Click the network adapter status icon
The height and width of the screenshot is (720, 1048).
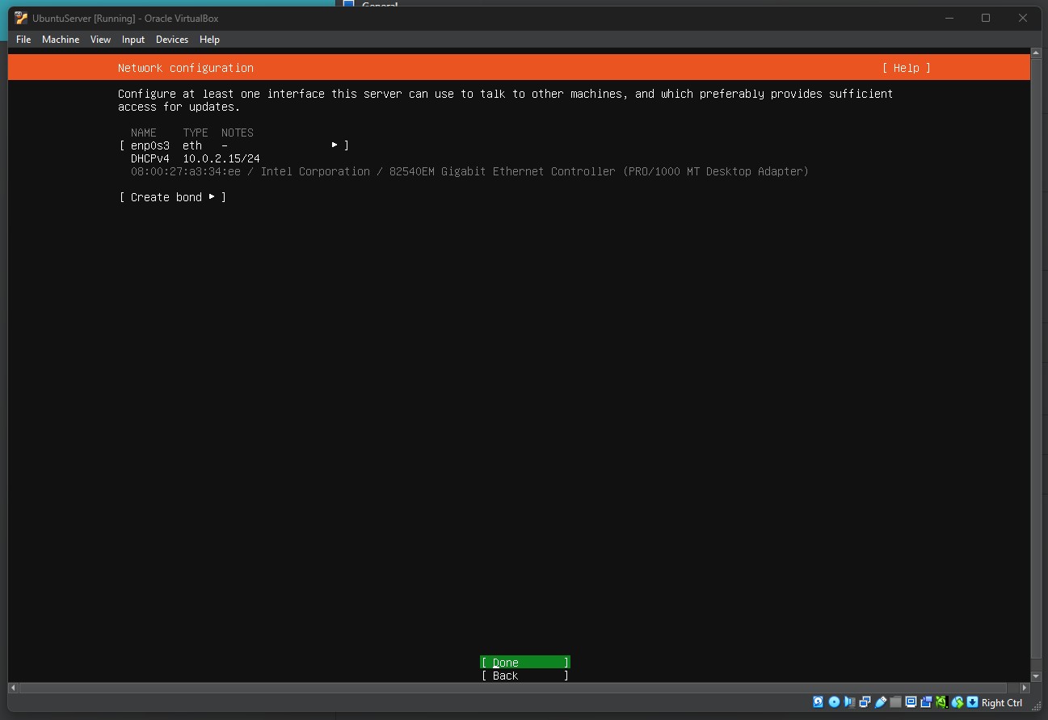(865, 702)
